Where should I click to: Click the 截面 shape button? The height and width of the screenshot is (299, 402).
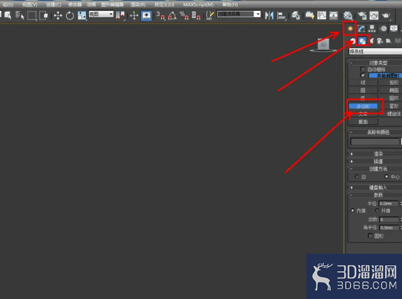pos(363,122)
